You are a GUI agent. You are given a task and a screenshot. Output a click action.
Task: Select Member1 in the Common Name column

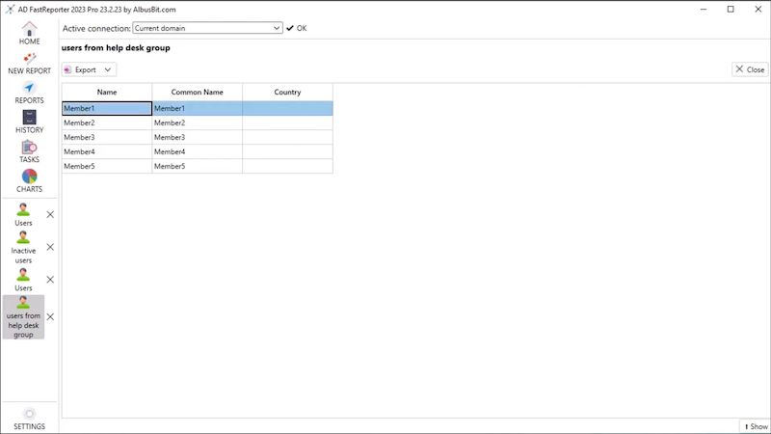[x=198, y=108]
